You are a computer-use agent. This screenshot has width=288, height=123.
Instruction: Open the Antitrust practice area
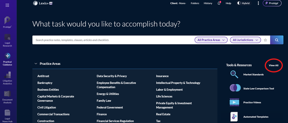(43, 76)
